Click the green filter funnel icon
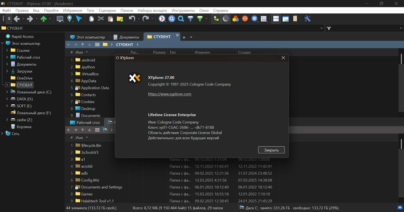The image size is (404, 212). [x=200, y=19]
